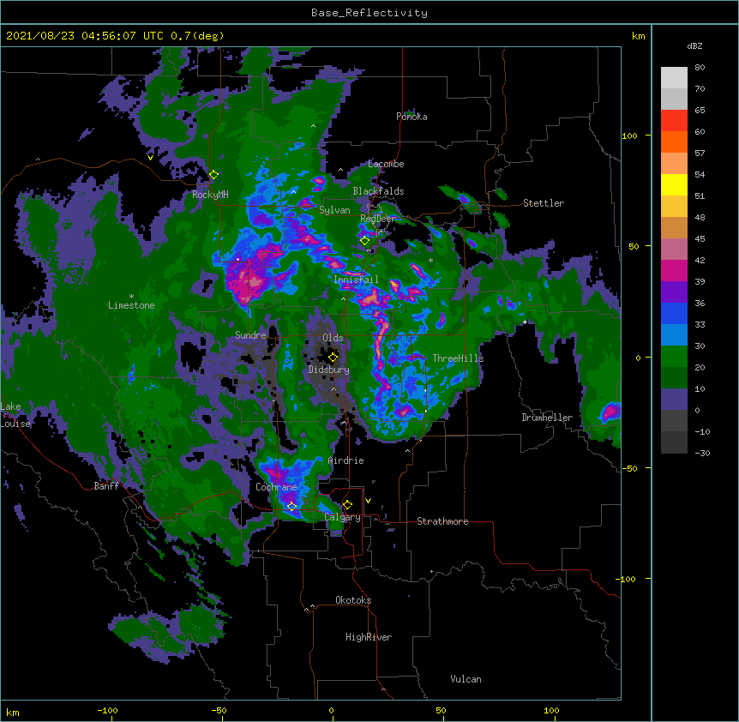Screen dimensions: 739x722
Task: Pick the yellow 51-54 dBZ legend swatch
Action: [674, 184]
